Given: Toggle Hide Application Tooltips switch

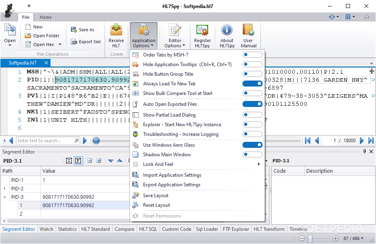Looking at the screenshot, I should click(252, 64).
